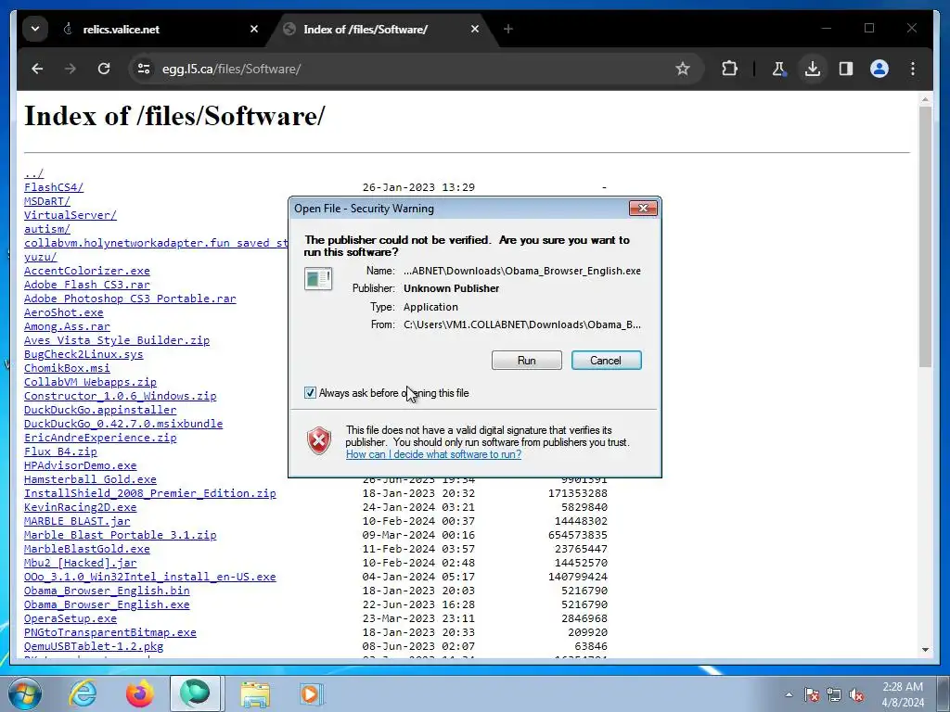Open Windows Explorer folder taskbar icon
Viewport: 950px width, 712px height.
(255, 693)
